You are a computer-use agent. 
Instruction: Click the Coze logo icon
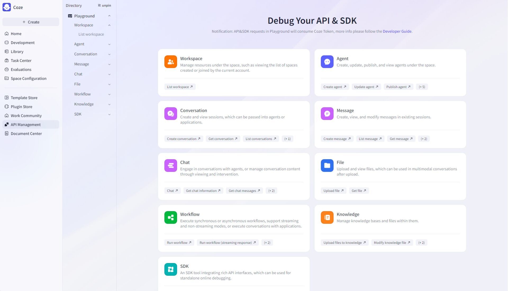coord(7,7)
